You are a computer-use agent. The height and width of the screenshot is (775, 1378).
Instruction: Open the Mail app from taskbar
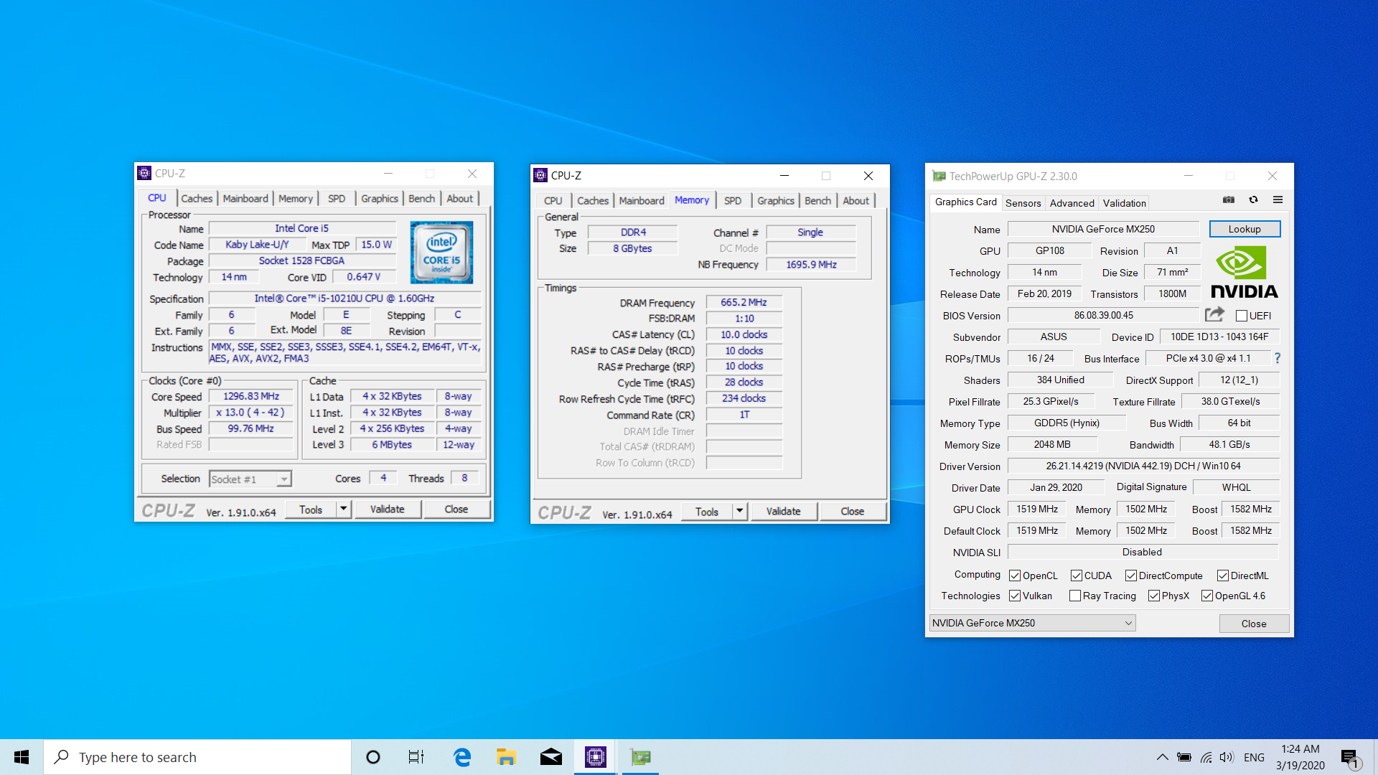550,757
